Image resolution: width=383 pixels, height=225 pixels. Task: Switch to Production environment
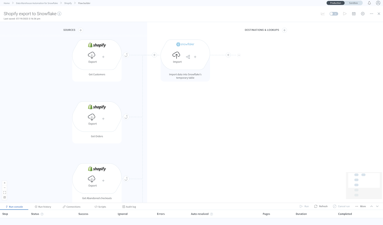[335, 3]
